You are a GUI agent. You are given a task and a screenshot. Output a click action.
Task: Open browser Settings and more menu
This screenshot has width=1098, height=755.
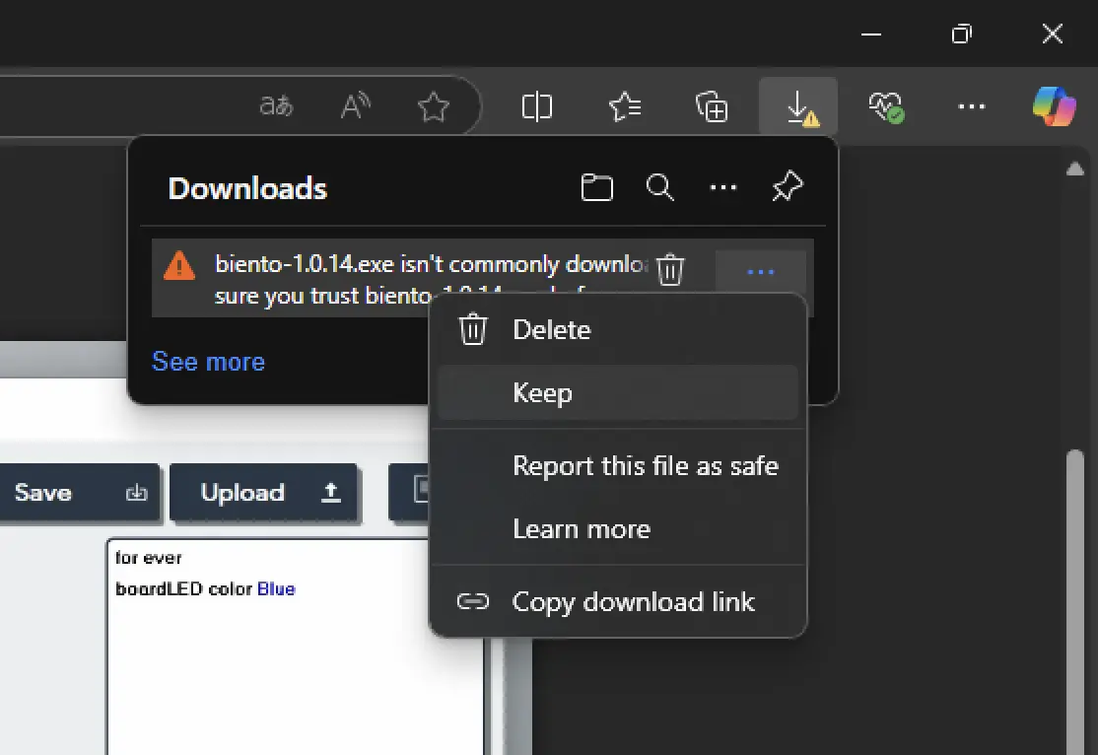(971, 106)
